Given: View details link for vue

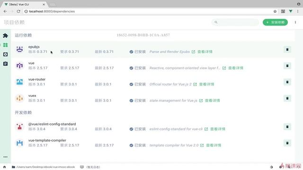Looking at the screenshot, I should point(236,68).
